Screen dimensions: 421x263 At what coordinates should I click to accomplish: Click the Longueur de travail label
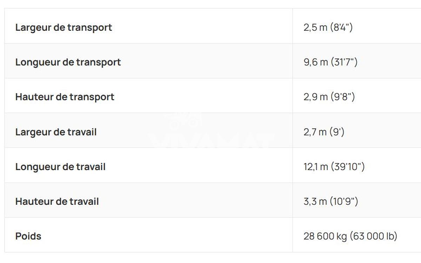coord(60,167)
